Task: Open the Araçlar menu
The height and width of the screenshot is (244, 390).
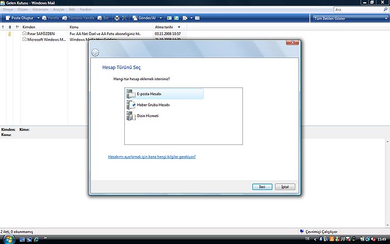Action: click(x=58, y=9)
